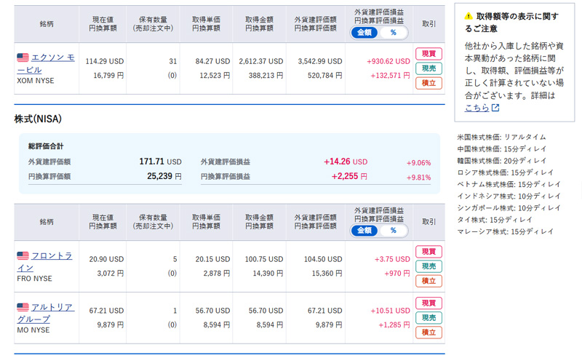This screenshot has height=358, width=582.
Task: Click the warning icon in 取得額等の表示 notice
Action: pos(469,16)
